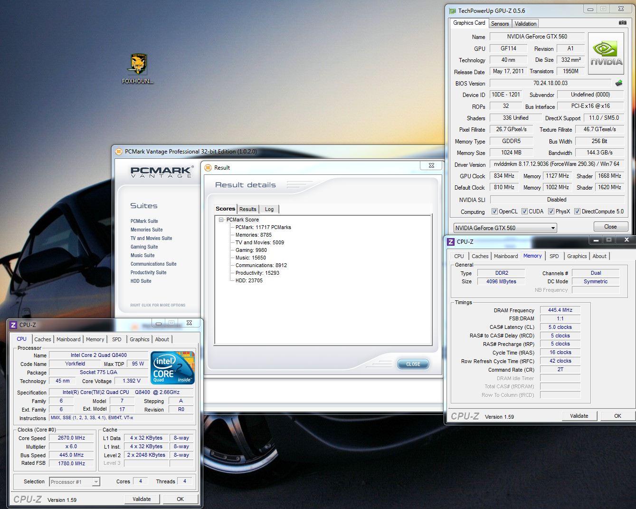Click the Core Voltage value 1.392 V
The image size is (636, 509).
coord(132,381)
